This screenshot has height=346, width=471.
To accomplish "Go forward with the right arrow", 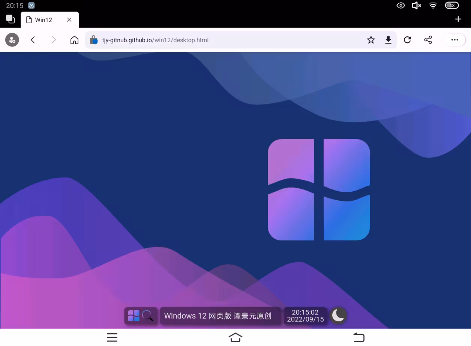I will 54,40.
